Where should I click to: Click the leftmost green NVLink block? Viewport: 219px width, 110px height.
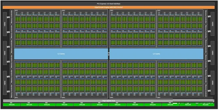12,105
